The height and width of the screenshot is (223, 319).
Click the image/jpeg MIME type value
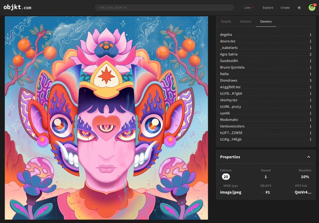230,192
